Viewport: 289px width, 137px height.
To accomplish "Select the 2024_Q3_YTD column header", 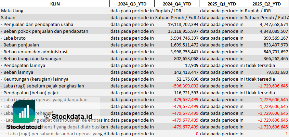I will coord(132,4).
